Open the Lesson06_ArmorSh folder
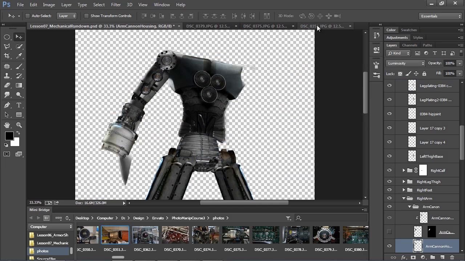This screenshot has height=261, width=465. pyautogui.click(x=52, y=235)
